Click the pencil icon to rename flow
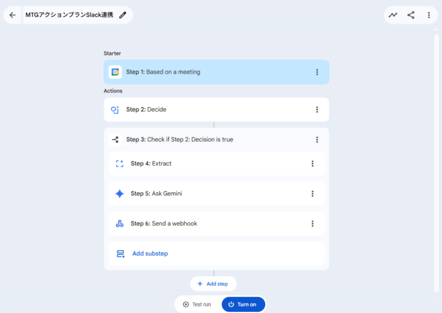 (123, 15)
